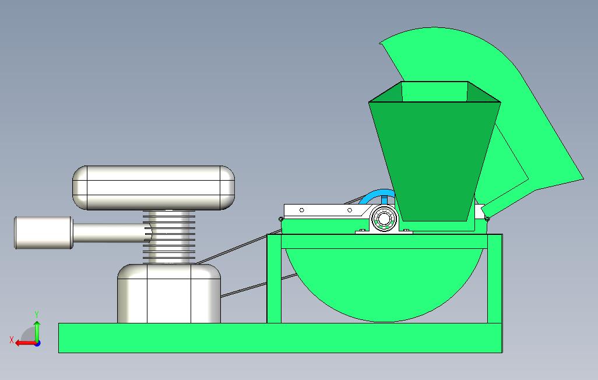
Task: Select the right hole in the white bracket plate
Action: click(x=349, y=210)
